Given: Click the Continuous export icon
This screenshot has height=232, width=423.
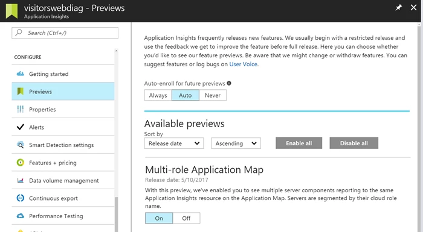Looking at the screenshot, I should tap(20, 198).
